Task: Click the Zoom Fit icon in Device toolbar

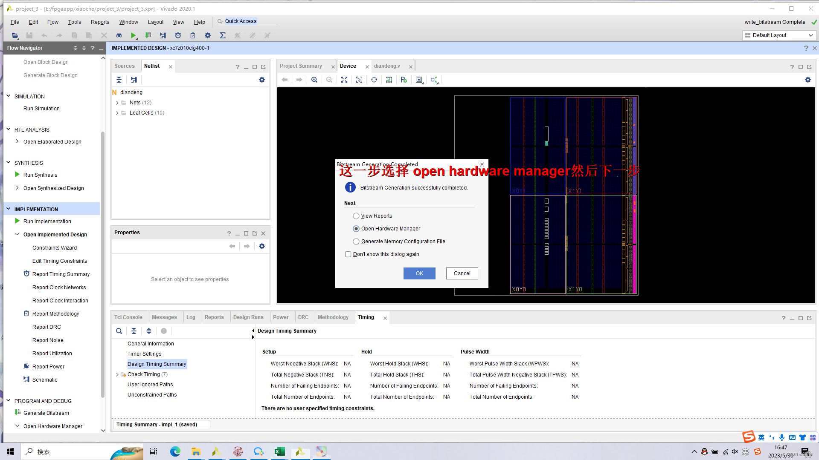Action: pyautogui.click(x=344, y=80)
